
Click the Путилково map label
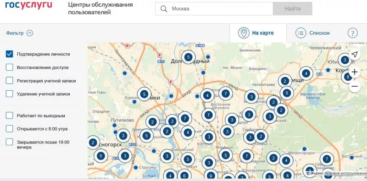tap(122, 120)
